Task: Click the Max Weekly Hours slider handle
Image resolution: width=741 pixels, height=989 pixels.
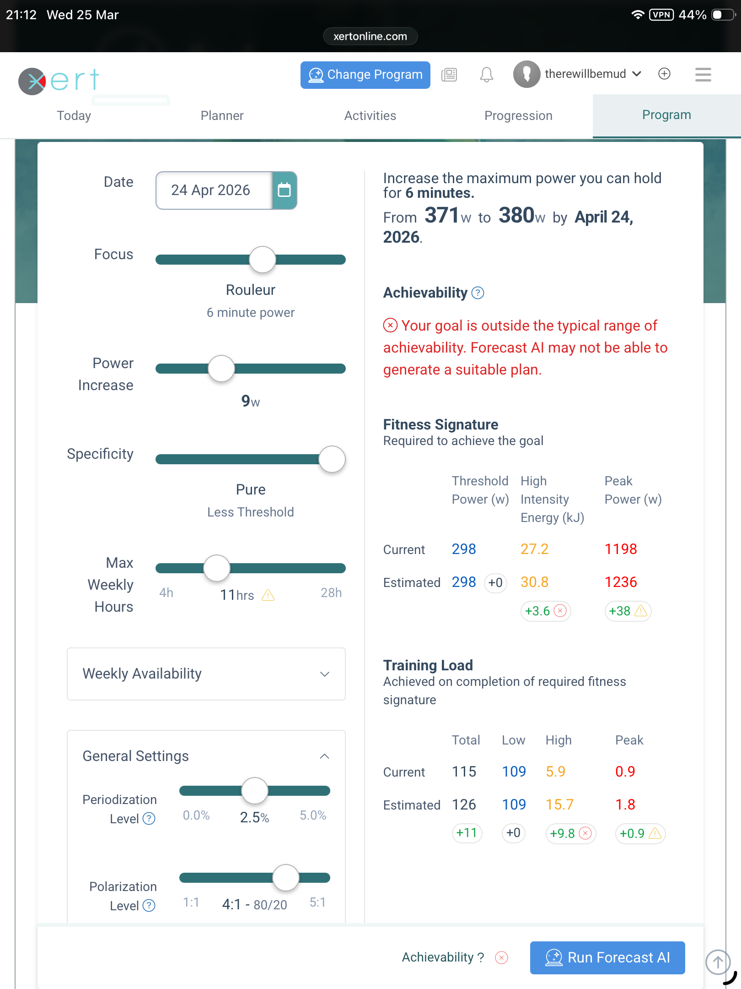Action: pyautogui.click(x=217, y=568)
